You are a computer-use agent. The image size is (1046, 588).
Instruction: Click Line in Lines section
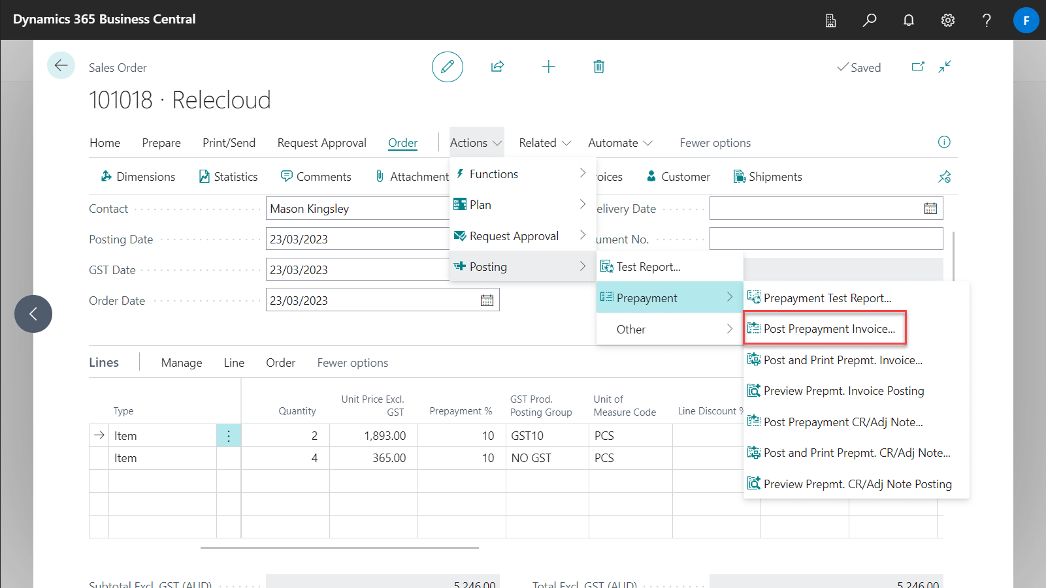point(234,362)
